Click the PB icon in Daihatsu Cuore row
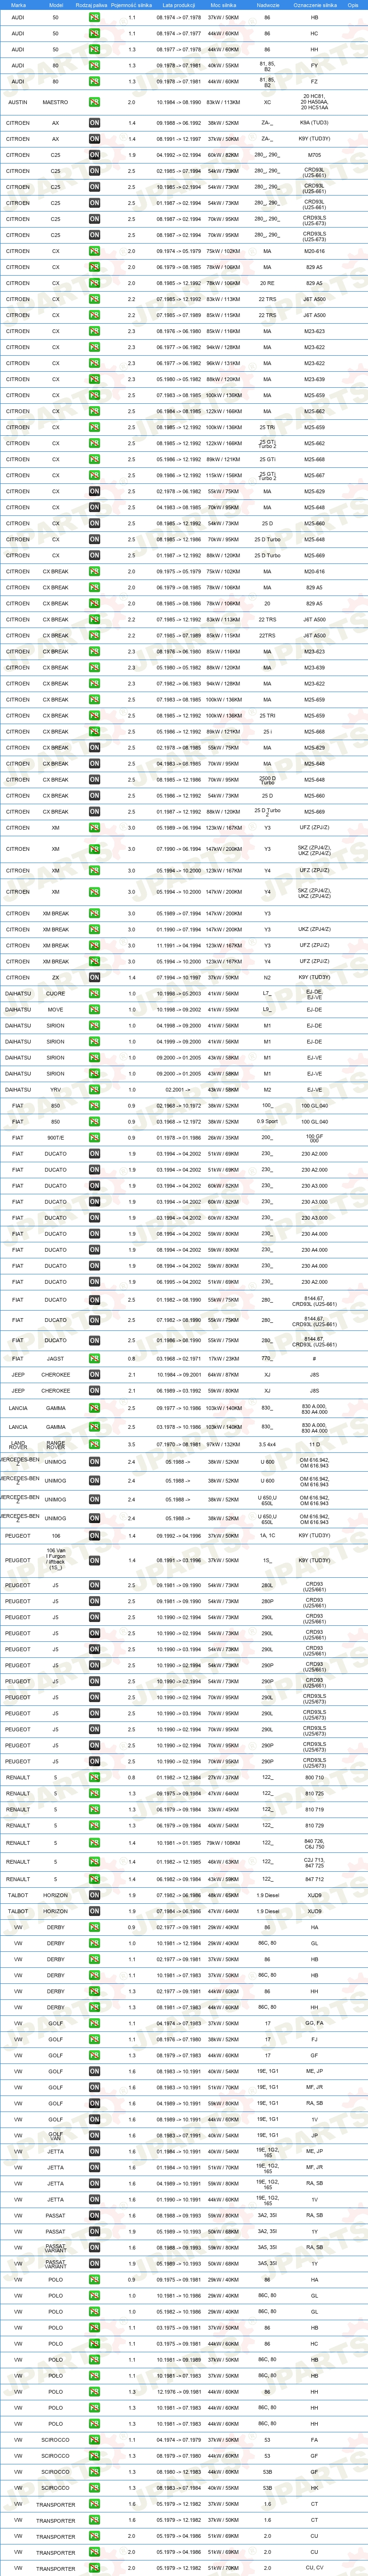This screenshot has width=368, height=2576. tap(94, 994)
